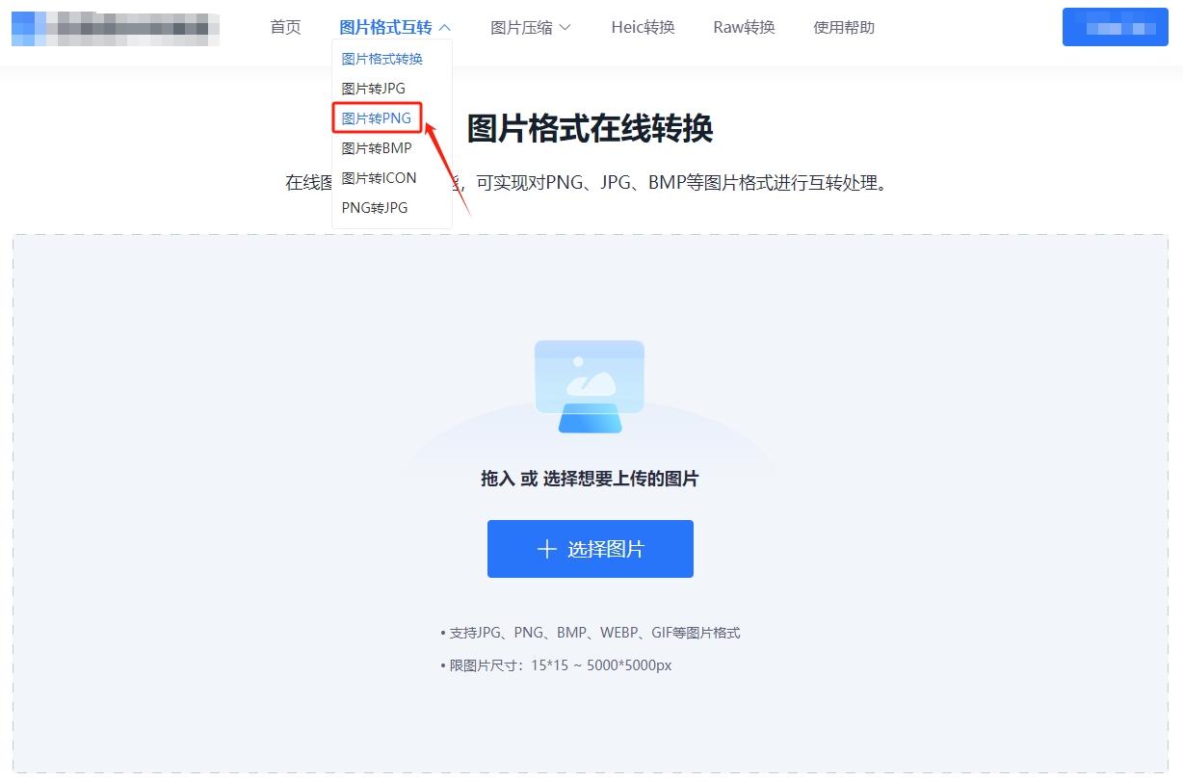Open the Raw转换 page
Screen dimensions: 1183x781
pos(743,27)
